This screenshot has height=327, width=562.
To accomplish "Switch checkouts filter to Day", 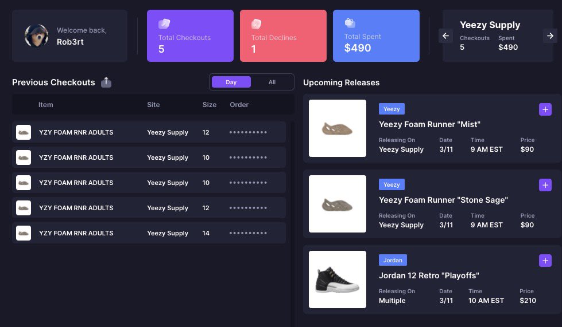I will 231,82.
